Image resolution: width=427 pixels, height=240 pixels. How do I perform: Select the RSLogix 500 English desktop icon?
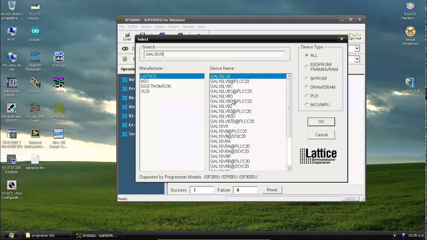[35, 113]
